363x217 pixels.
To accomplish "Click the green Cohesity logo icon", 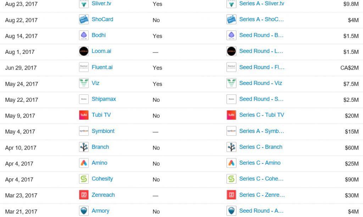I will point(84,179).
